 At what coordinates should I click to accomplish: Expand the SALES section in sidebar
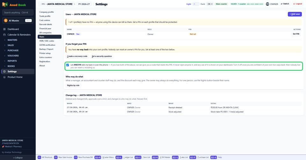pos(11,45)
